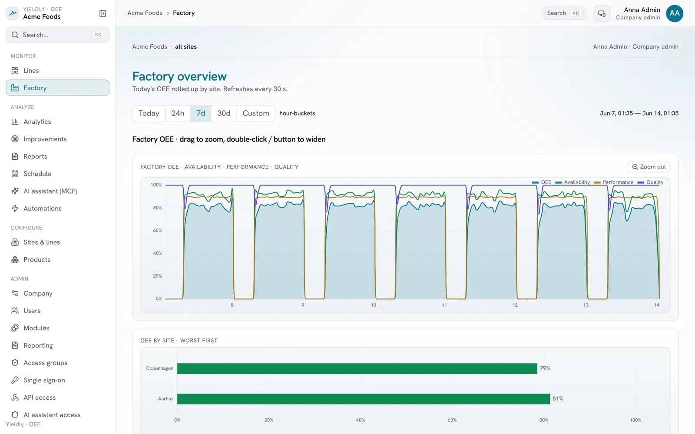Viewport: 695px width, 434px height.
Task: Open the top-bar Search button
Action: coord(564,13)
